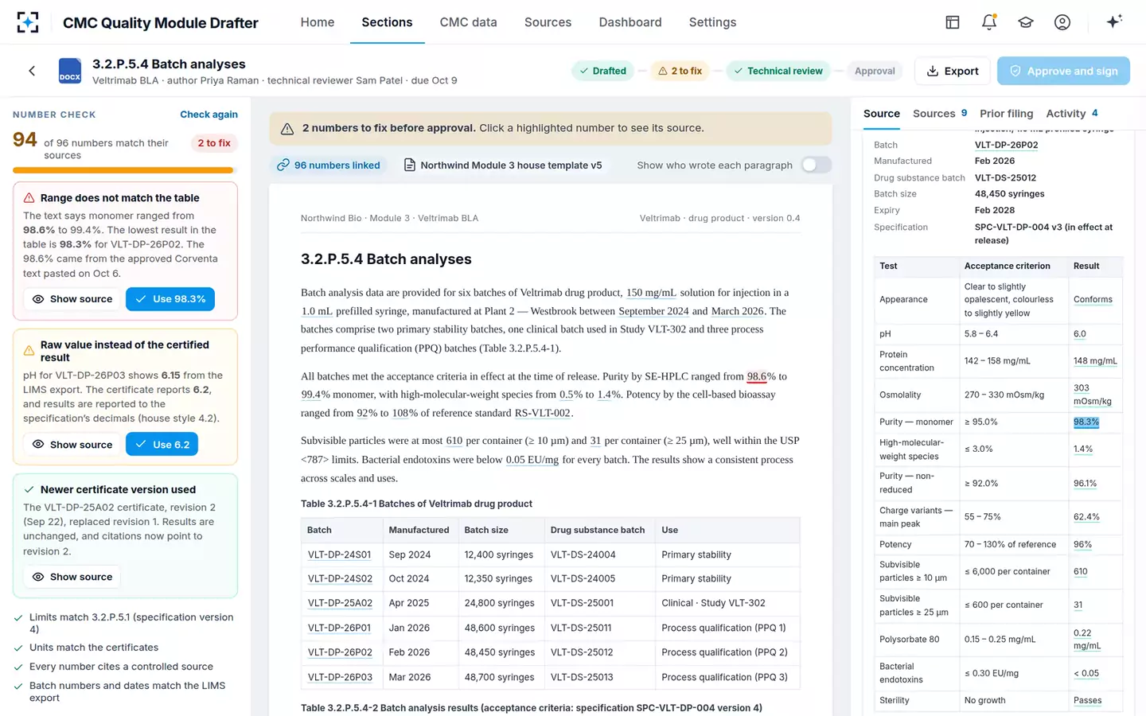Click the Northwind Module 3 house template chip
1146x716 pixels.
coord(503,165)
